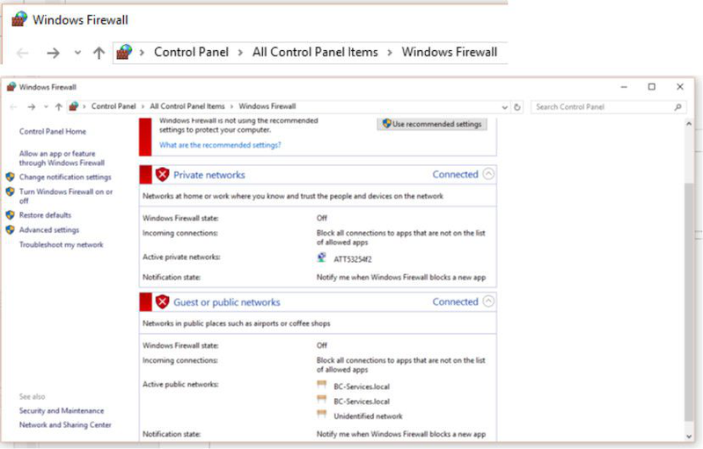This screenshot has height=449, width=703.
Task: Open the address bar history dropdown
Action: coord(505,107)
